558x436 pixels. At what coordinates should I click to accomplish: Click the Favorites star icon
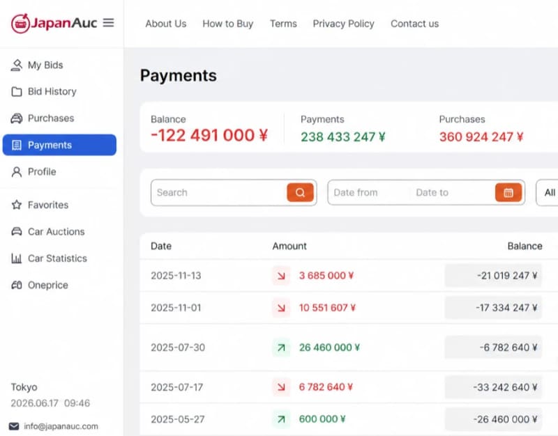pyautogui.click(x=16, y=205)
